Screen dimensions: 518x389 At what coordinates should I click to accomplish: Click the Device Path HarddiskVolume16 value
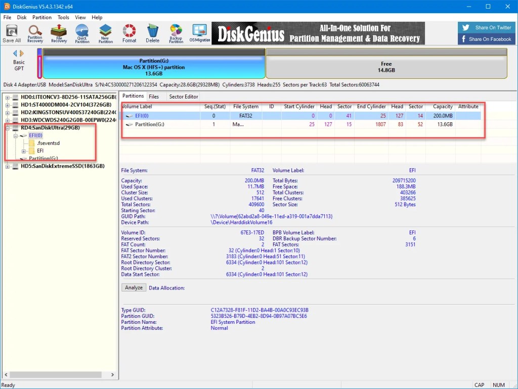(241, 222)
